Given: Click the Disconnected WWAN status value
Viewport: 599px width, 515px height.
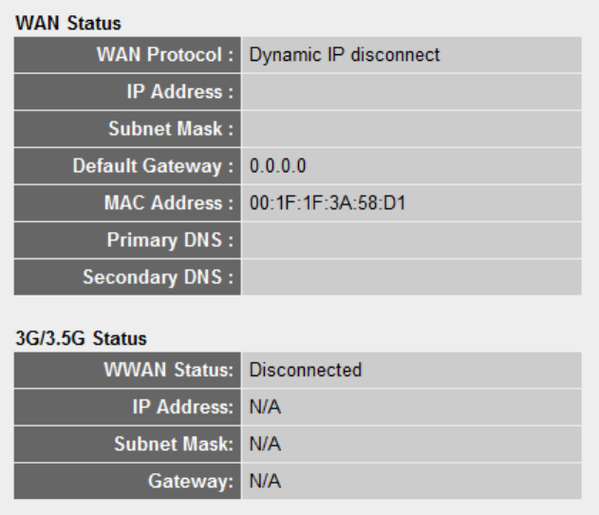Looking at the screenshot, I should [305, 370].
